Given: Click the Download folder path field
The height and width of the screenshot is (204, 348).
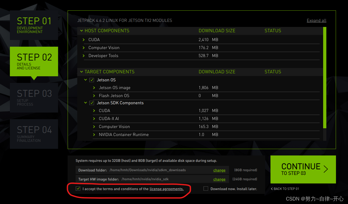Looking at the screenshot, I should click(x=152, y=170).
